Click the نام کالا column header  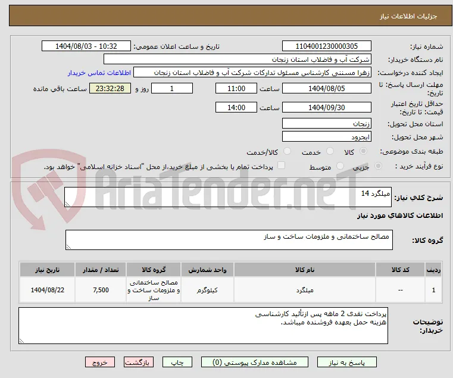click(x=305, y=270)
